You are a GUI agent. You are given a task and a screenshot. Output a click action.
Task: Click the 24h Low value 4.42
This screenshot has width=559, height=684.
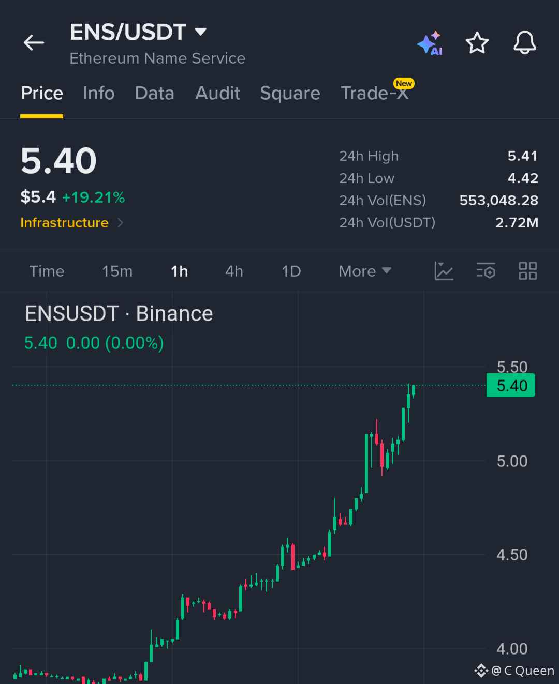pos(523,178)
